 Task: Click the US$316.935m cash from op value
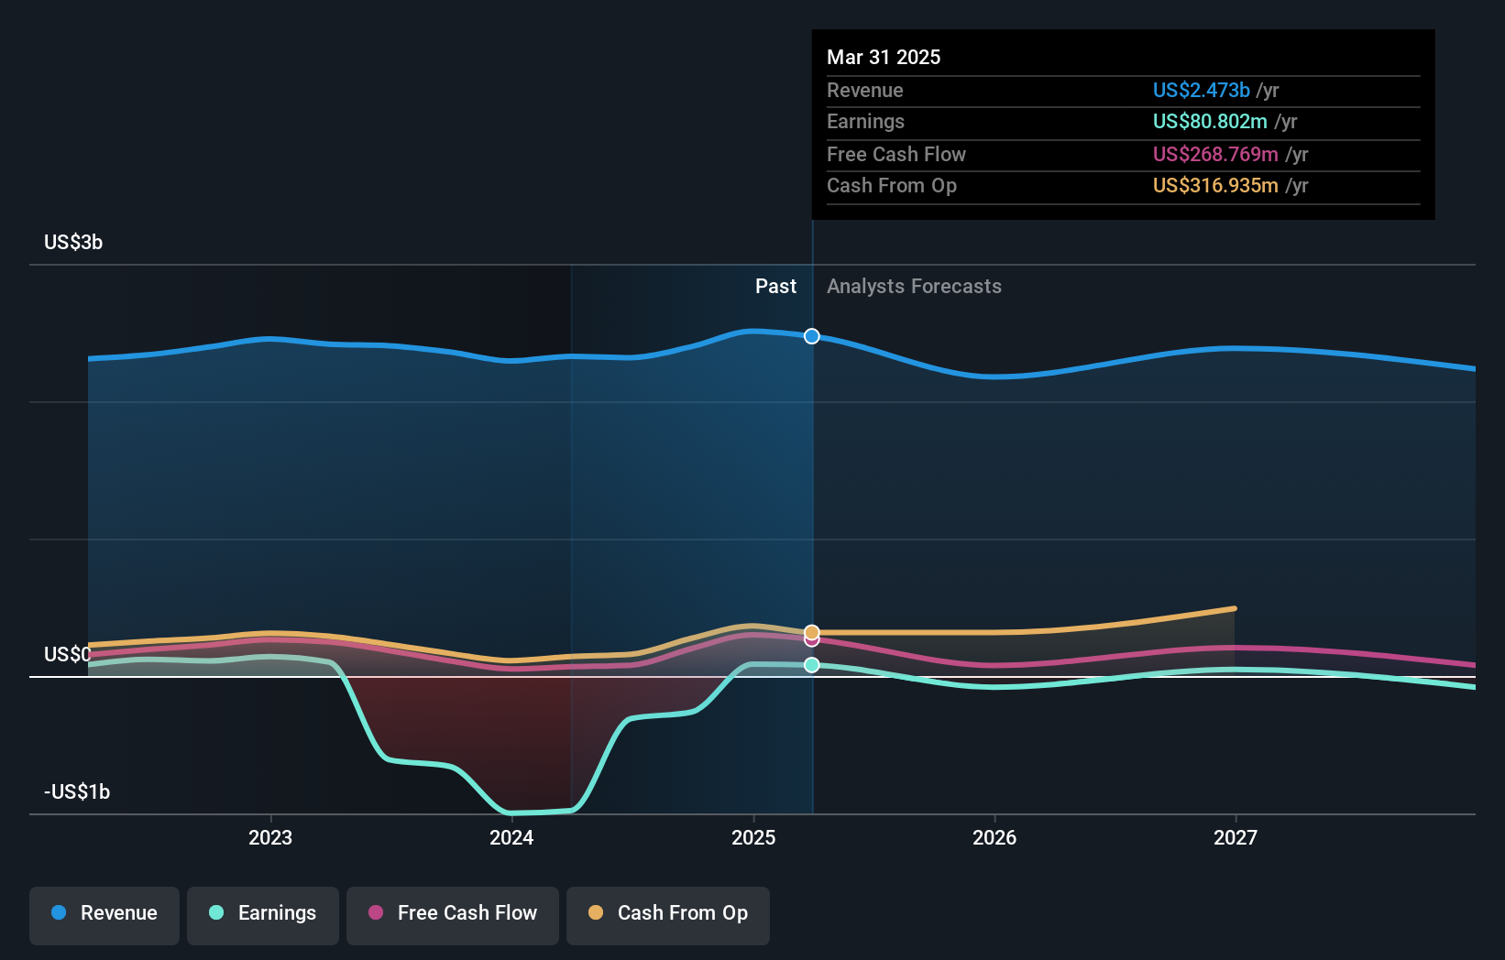(1215, 186)
